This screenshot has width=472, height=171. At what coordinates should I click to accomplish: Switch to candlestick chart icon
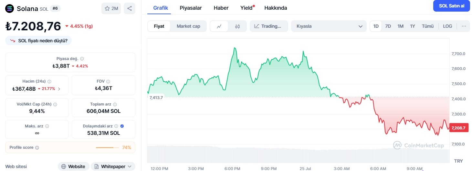237,26
